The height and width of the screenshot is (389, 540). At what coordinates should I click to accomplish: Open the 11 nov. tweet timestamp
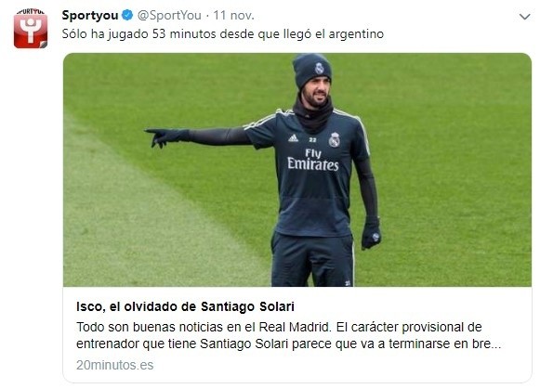pyautogui.click(x=233, y=15)
